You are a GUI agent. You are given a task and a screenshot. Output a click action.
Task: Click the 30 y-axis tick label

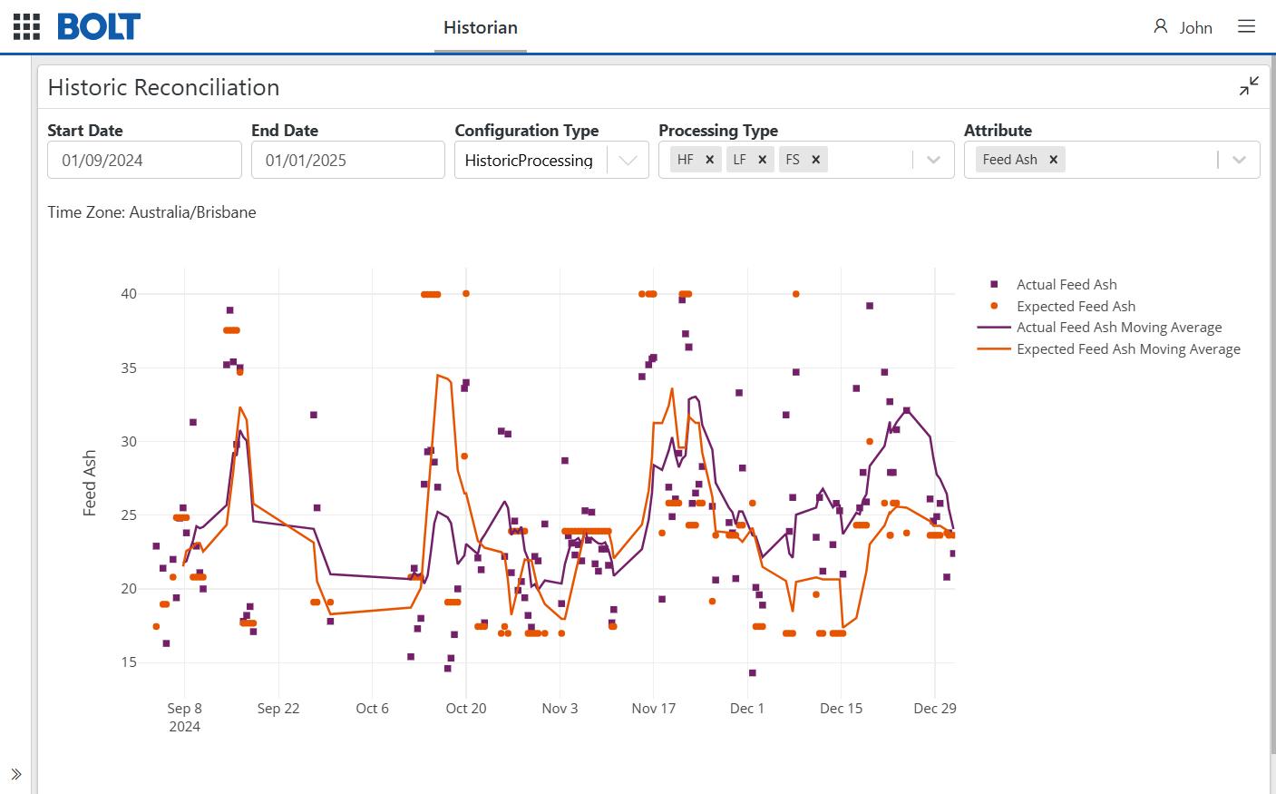pos(129,442)
